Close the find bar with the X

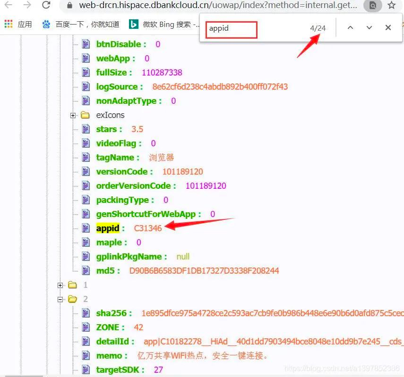[388, 27]
